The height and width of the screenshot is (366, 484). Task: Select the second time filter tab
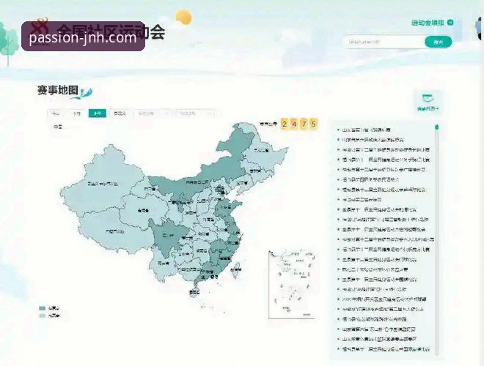[76, 113]
